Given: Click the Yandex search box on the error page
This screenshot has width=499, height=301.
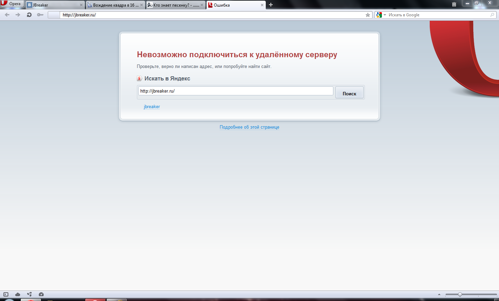Looking at the screenshot, I should 236,91.
